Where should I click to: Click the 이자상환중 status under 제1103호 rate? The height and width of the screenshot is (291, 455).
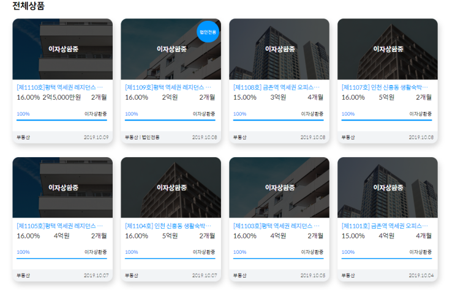tap(312, 252)
